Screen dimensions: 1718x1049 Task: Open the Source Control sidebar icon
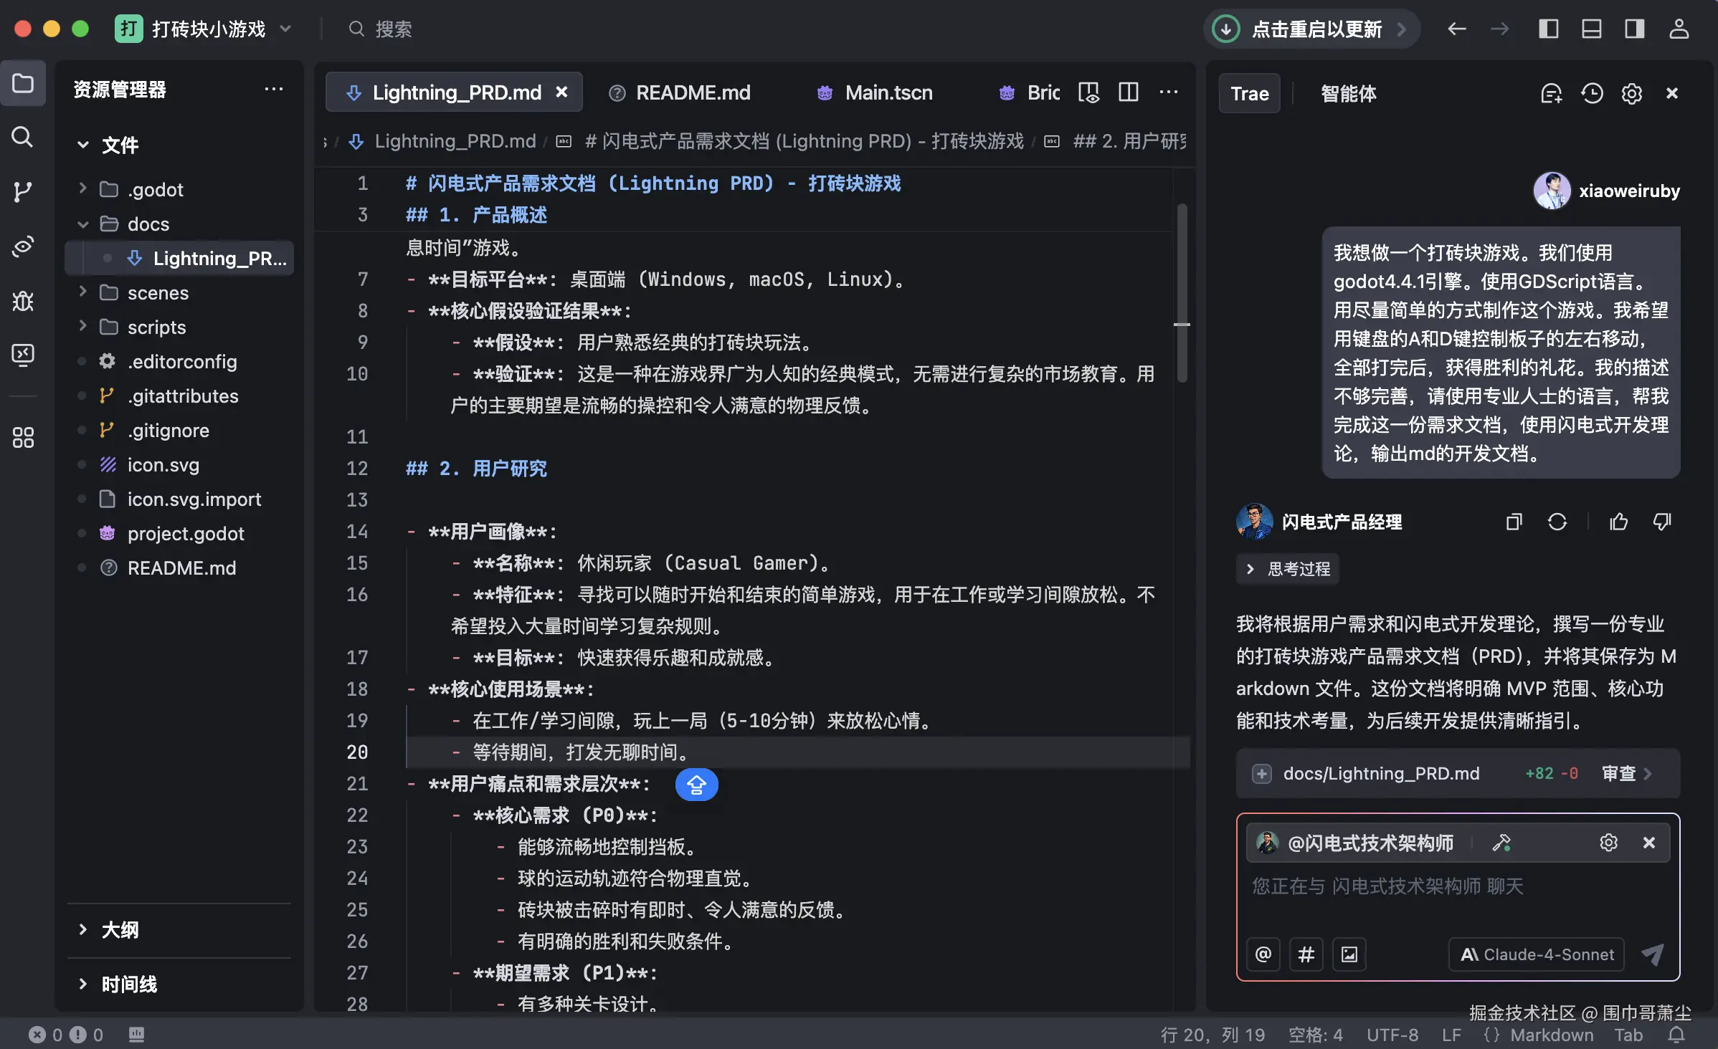22,191
